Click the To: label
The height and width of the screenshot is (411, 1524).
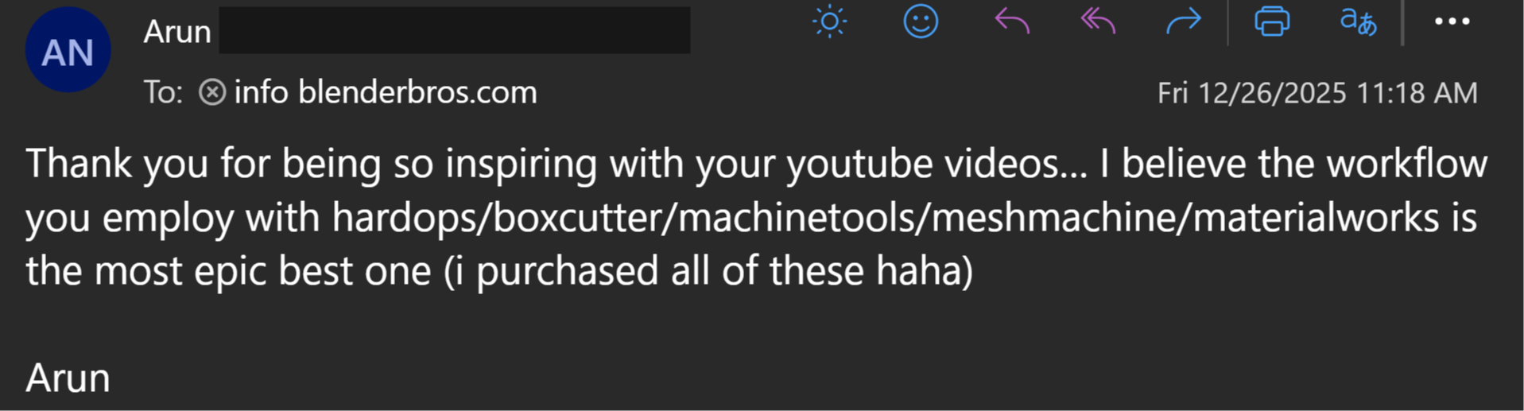point(163,93)
